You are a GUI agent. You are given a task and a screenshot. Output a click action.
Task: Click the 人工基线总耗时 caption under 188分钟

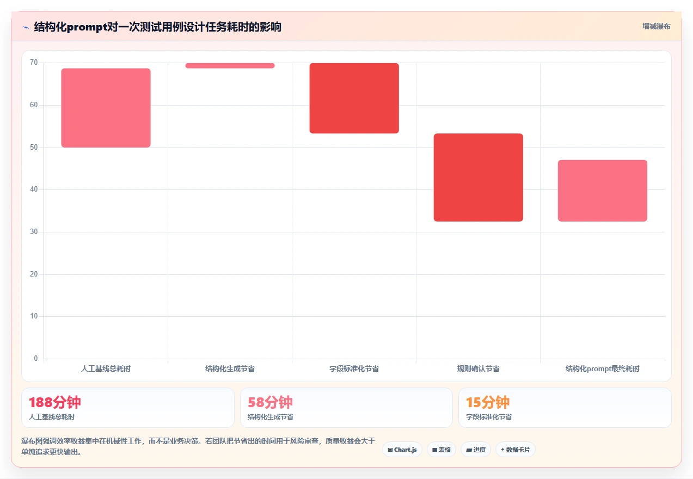(x=52, y=417)
